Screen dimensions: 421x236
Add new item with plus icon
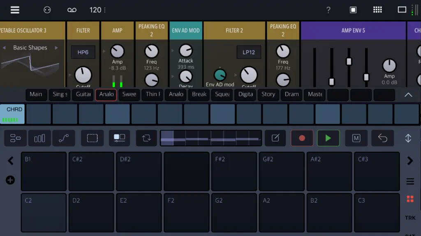[10, 180]
